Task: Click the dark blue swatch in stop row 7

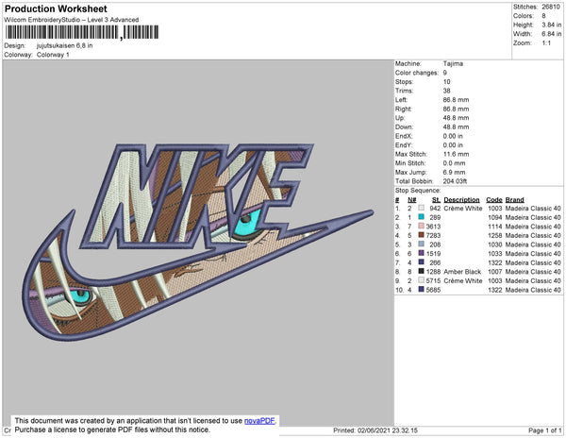Action: (x=422, y=262)
